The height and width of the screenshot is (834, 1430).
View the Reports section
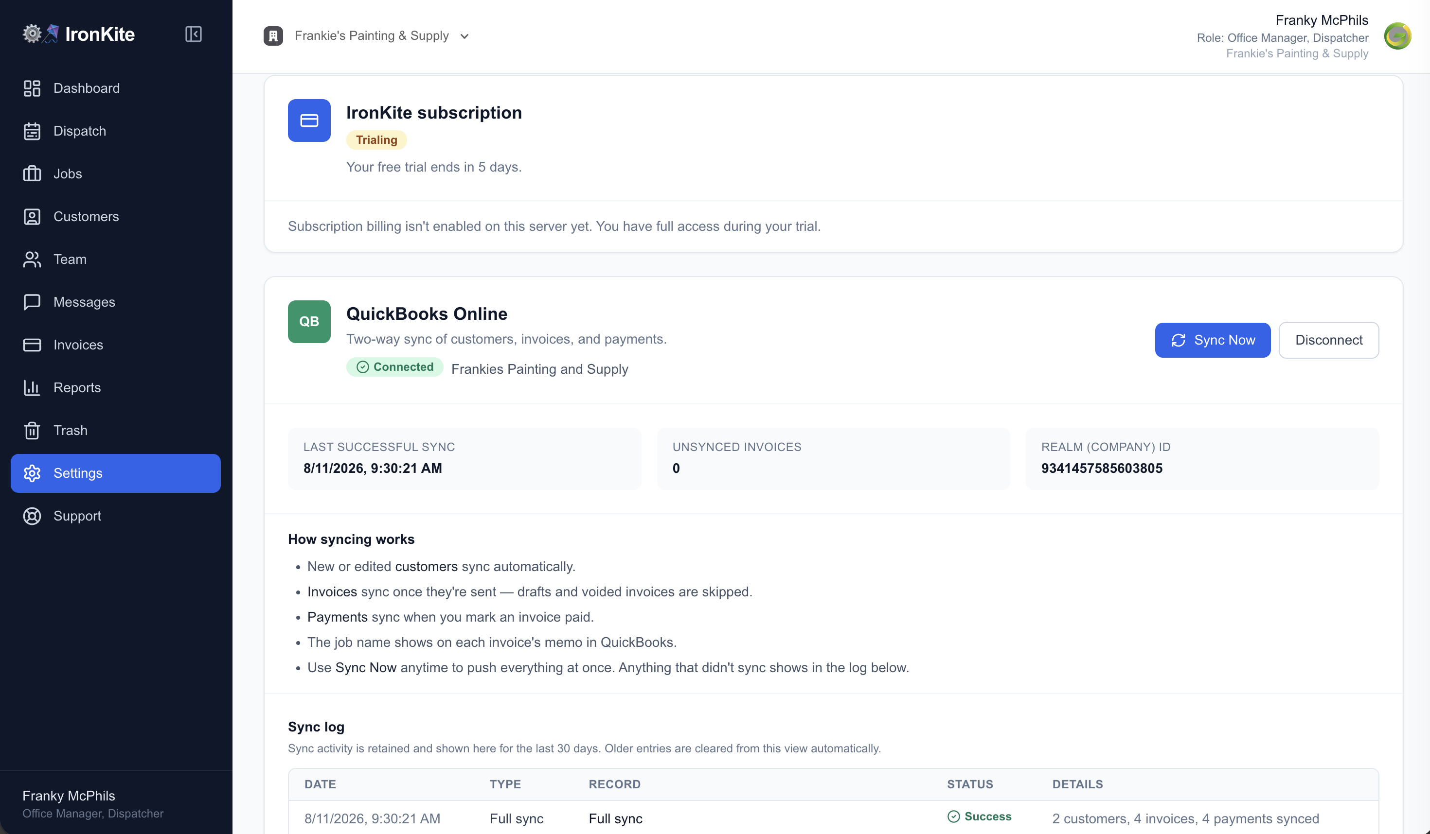point(116,388)
